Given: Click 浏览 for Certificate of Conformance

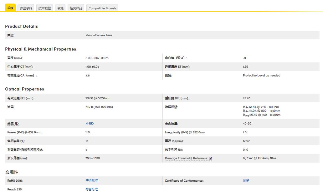Looking at the screenshot, I should point(246,181).
